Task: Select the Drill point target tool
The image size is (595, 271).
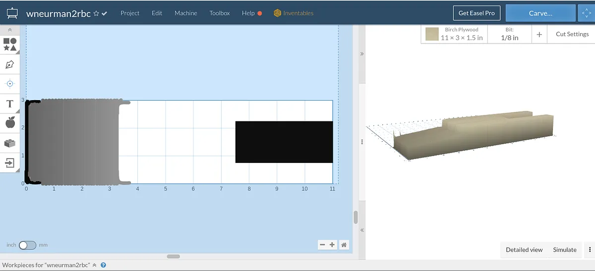Action: [10, 84]
